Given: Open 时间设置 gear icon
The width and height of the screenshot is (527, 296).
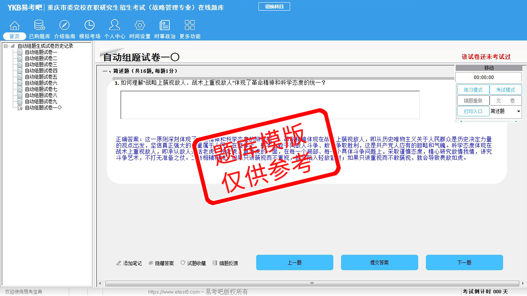Looking at the screenshot, I should coord(140,26).
